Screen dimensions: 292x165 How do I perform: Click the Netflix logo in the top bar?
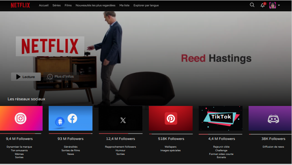(x=20, y=5)
